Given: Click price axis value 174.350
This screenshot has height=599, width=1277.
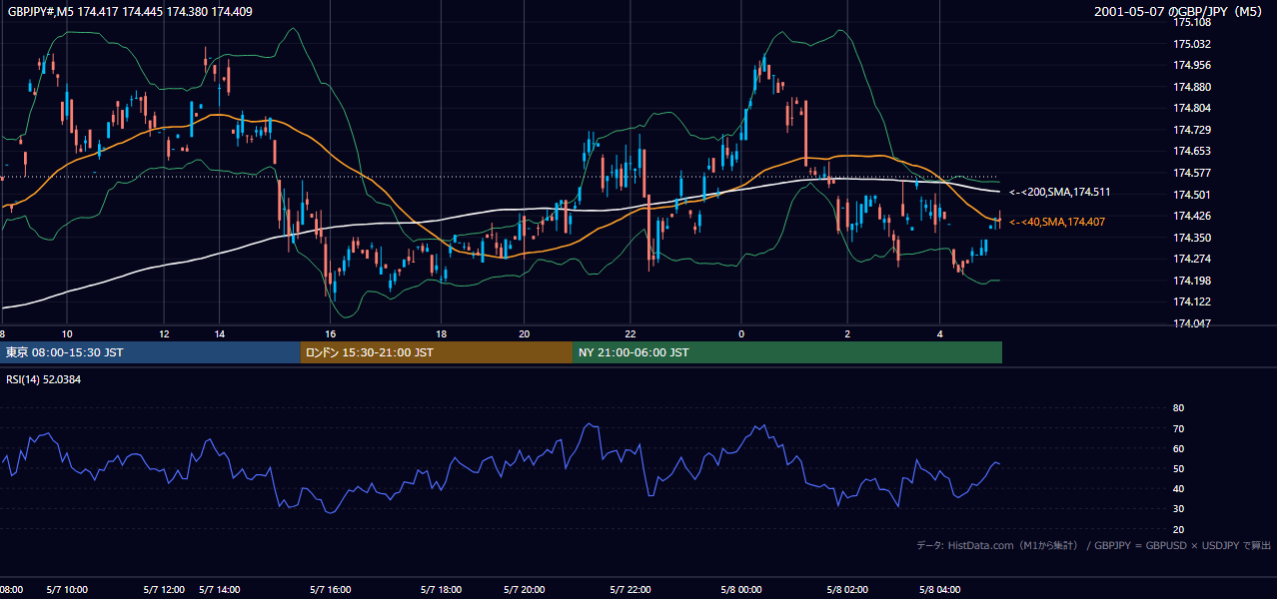Looking at the screenshot, I should pos(1192,238).
